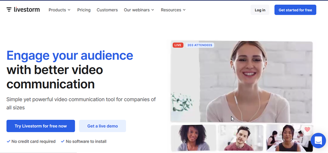Select the woman in black top thumbnail
The image size is (328, 153).
pyautogui.click(x=289, y=138)
